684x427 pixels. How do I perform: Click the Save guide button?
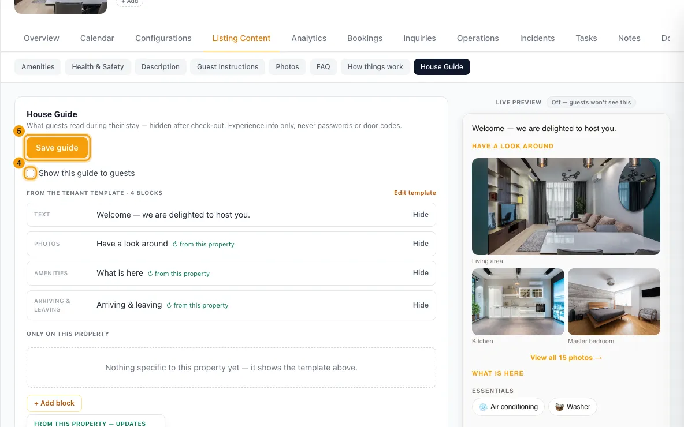pyautogui.click(x=57, y=148)
